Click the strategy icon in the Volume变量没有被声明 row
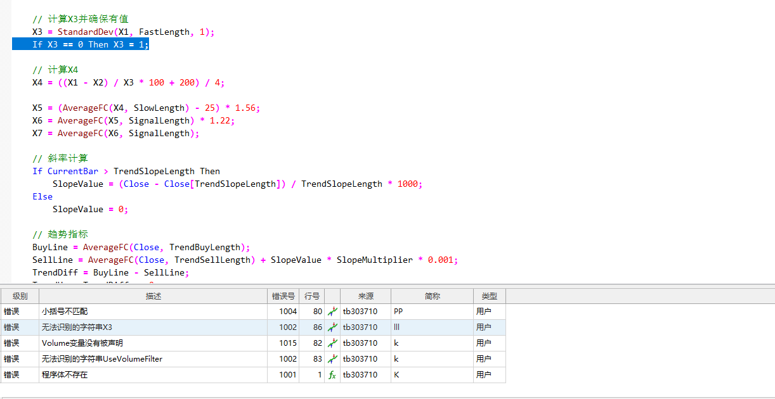 (x=332, y=343)
